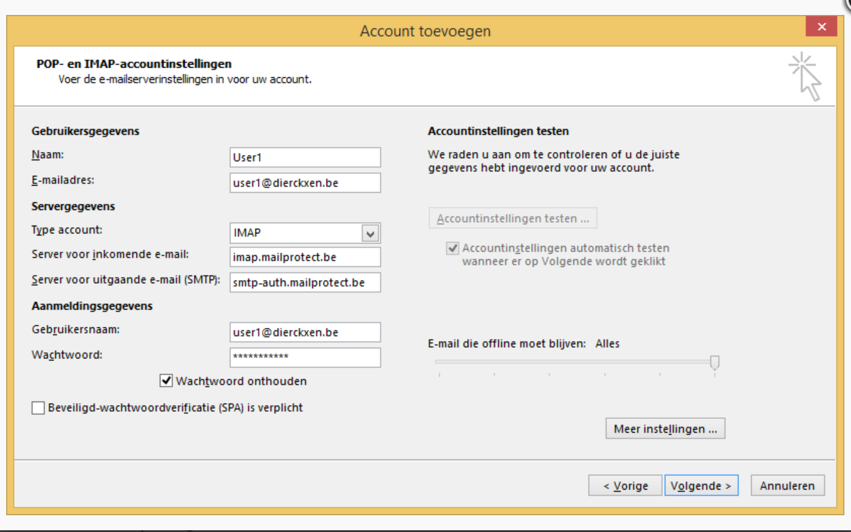Click the Server voor inkomende e-mail field

pyautogui.click(x=305, y=257)
